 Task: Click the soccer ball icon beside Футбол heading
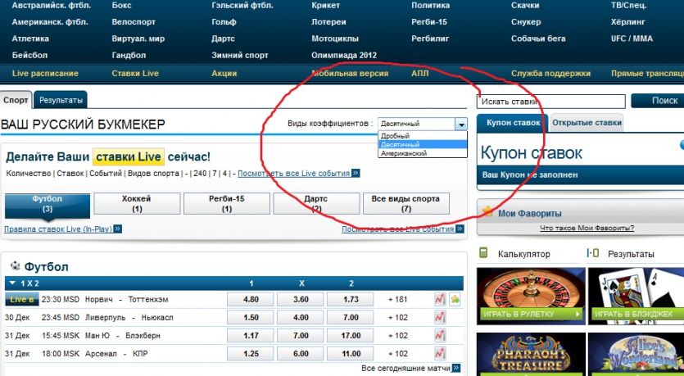16,265
